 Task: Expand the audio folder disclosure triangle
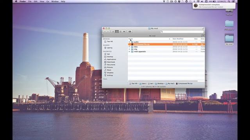tap(129, 42)
